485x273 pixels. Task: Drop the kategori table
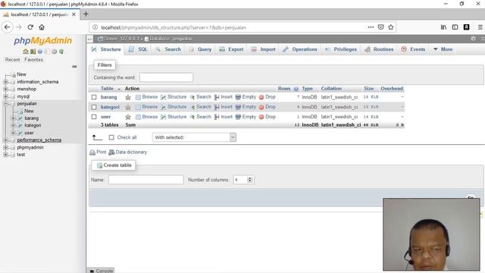[x=268, y=107]
